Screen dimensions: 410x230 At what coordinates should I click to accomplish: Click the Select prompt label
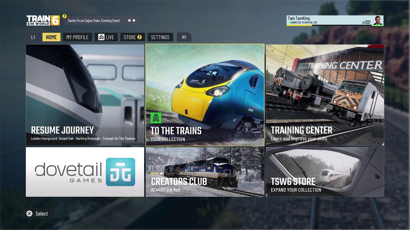[x=42, y=214]
